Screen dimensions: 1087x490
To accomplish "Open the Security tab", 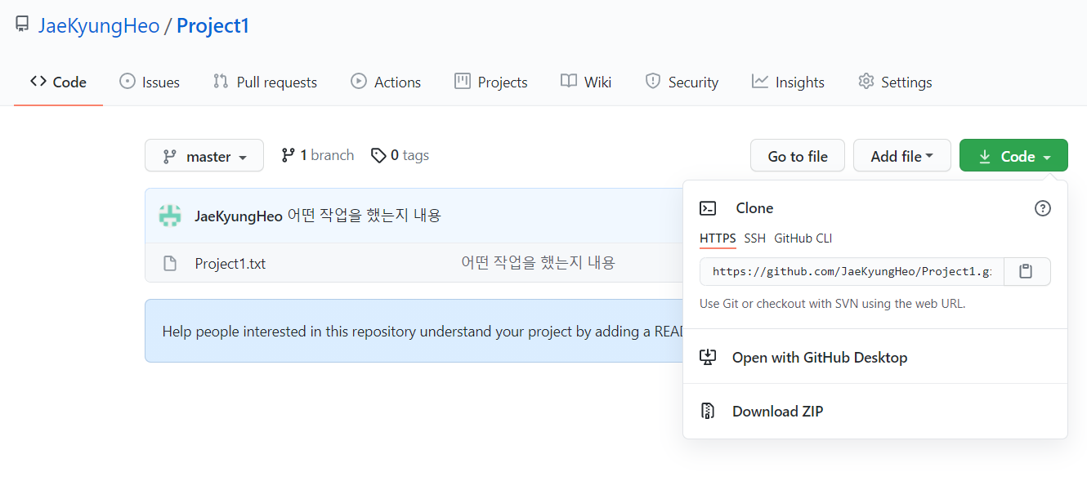I will (x=682, y=82).
